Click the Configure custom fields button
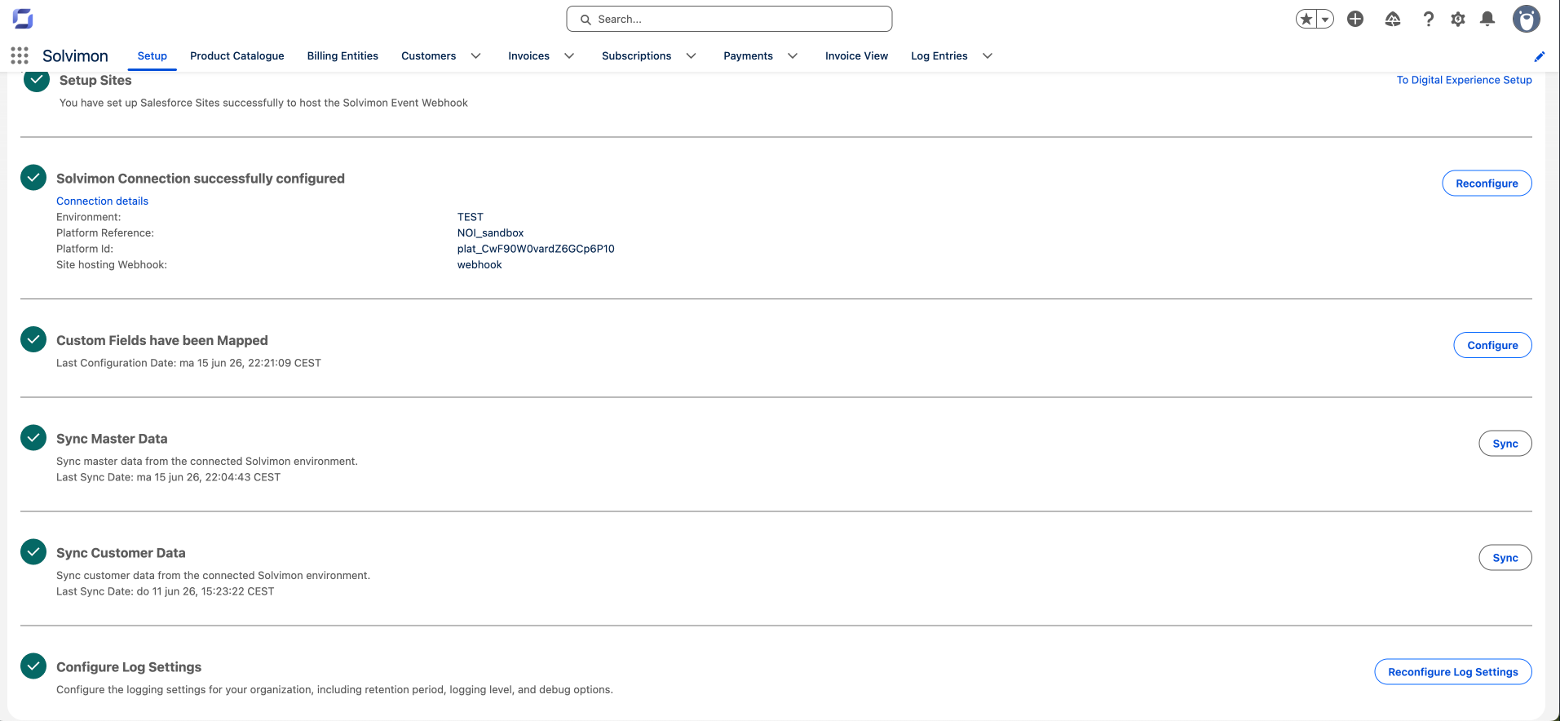The height and width of the screenshot is (721, 1560). (x=1493, y=345)
